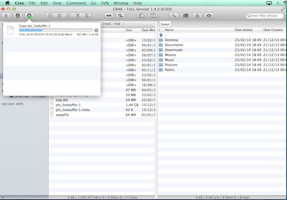
Task: Click the green file operations queue icon
Action: (x=31, y=16)
